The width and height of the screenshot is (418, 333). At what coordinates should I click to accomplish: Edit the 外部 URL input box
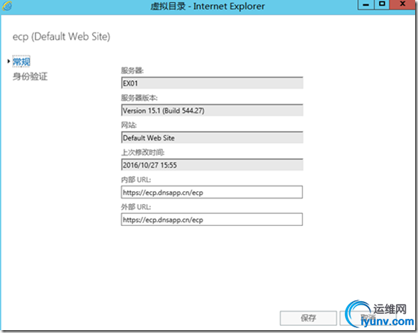click(212, 220)
